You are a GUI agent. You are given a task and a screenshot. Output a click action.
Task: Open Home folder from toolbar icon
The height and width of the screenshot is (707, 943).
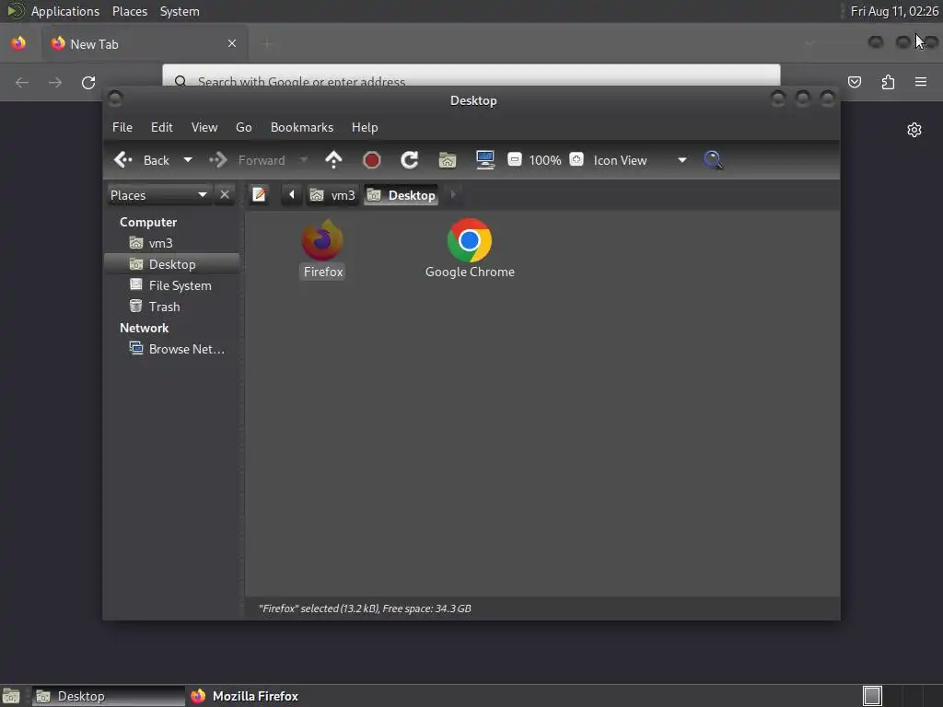448,160
